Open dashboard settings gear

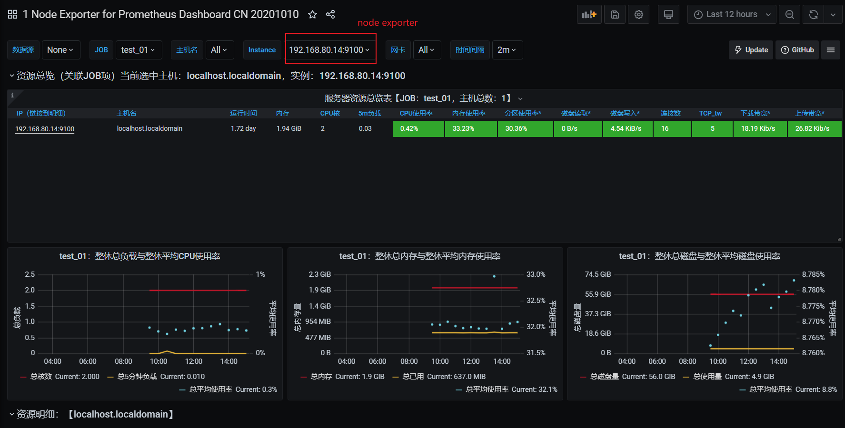pos(639,14)
